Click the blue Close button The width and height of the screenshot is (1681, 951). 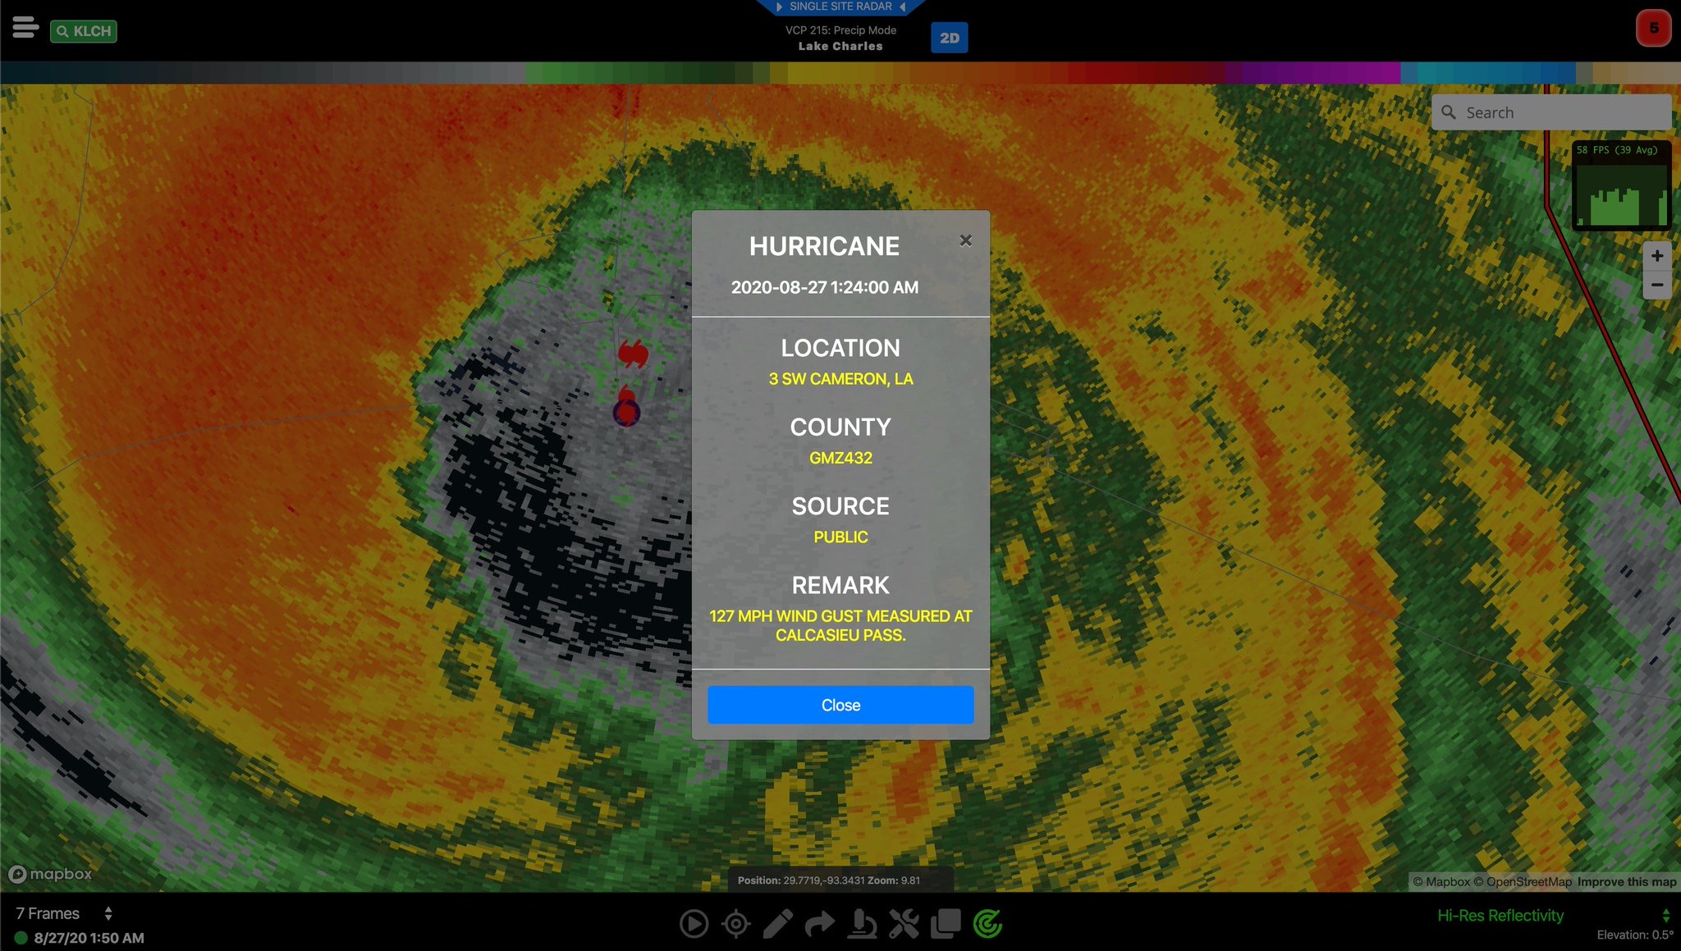[x=840, y=705]
